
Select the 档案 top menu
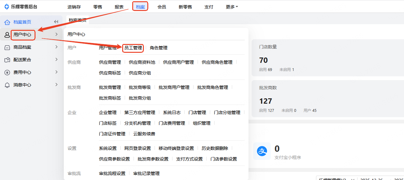(140, 7)
